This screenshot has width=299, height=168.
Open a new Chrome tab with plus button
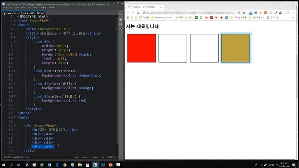167,7
